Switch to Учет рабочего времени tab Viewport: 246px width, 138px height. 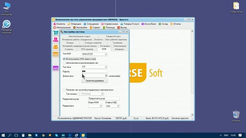116,39
